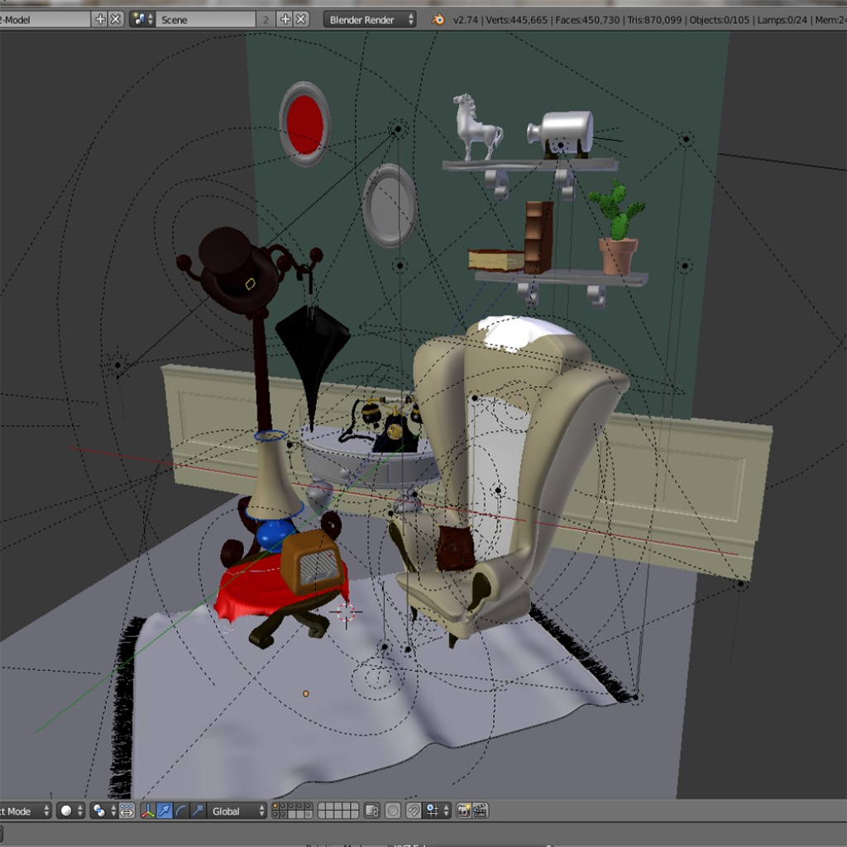Image resolution: width=847 pixels, height=847 pixels.
Task: Select the translate manipulator arrow
Action: tap(165, 811)
